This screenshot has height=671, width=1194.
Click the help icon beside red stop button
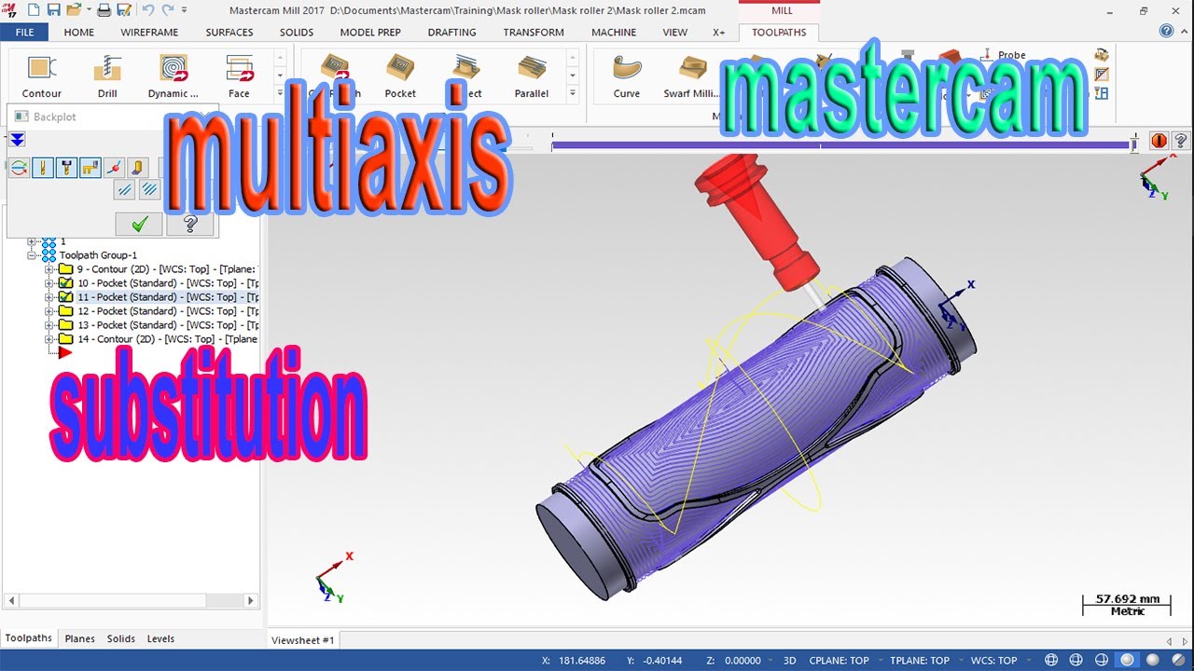1180,141
